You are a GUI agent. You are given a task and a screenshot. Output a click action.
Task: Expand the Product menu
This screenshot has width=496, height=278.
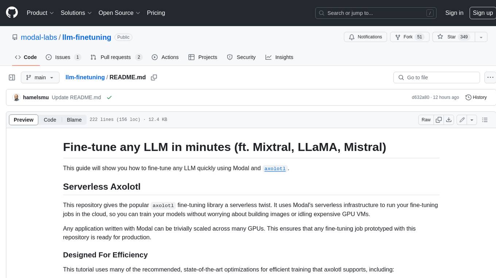click(x=40, y=13)
